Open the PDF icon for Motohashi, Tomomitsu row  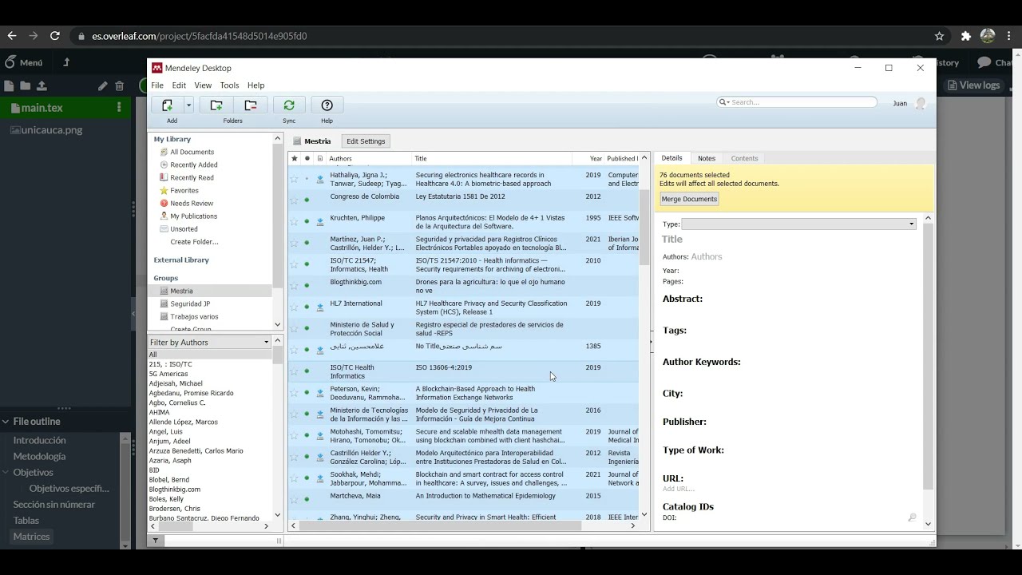(x=320, y=435)
